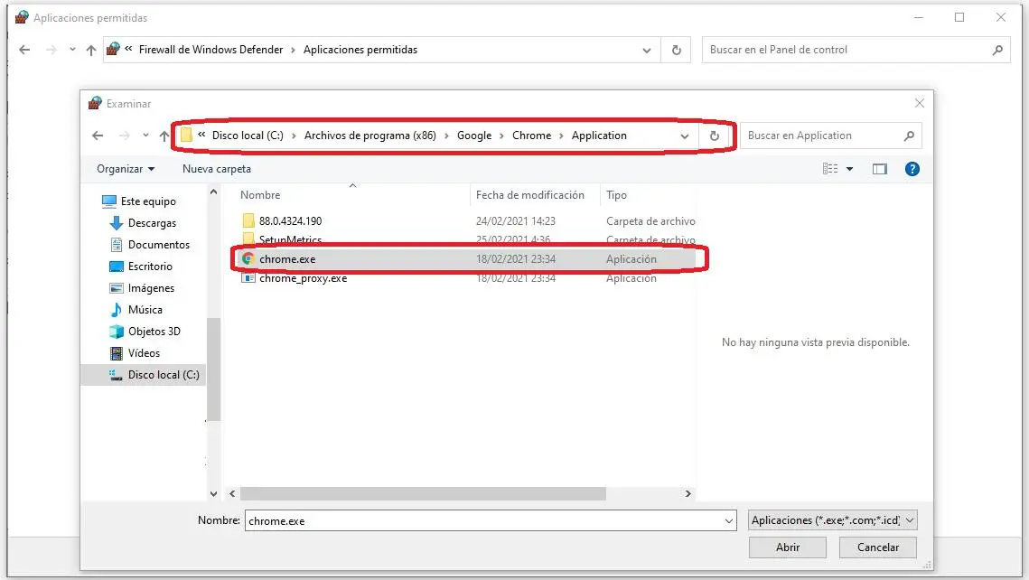The width and height of the screenshot is (1029, 580).
Task: Open the Organizar menu
Action: (126, 169)
